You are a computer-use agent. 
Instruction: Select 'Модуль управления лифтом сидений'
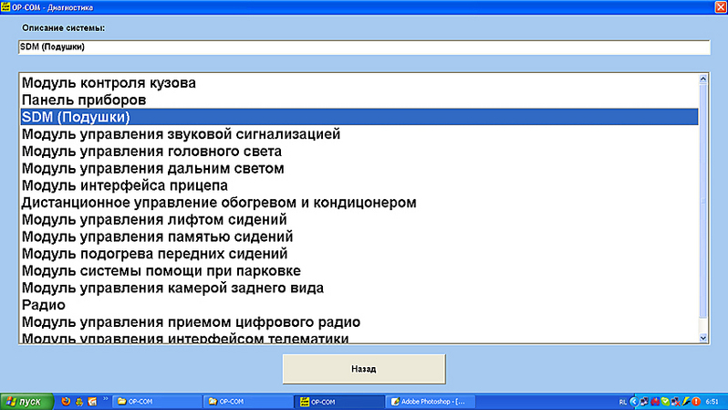point(359,220)
